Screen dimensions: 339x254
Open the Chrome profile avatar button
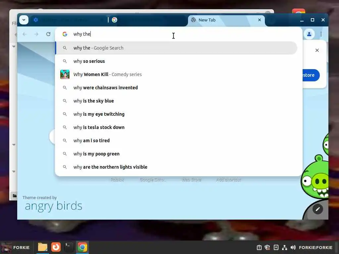point(309,34)
